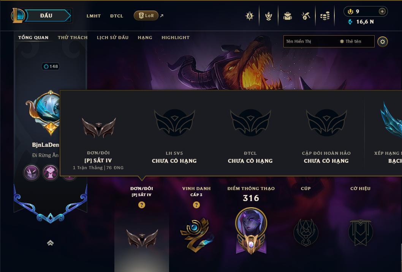Switch to the Thử Thách tab

coord(73,37)
